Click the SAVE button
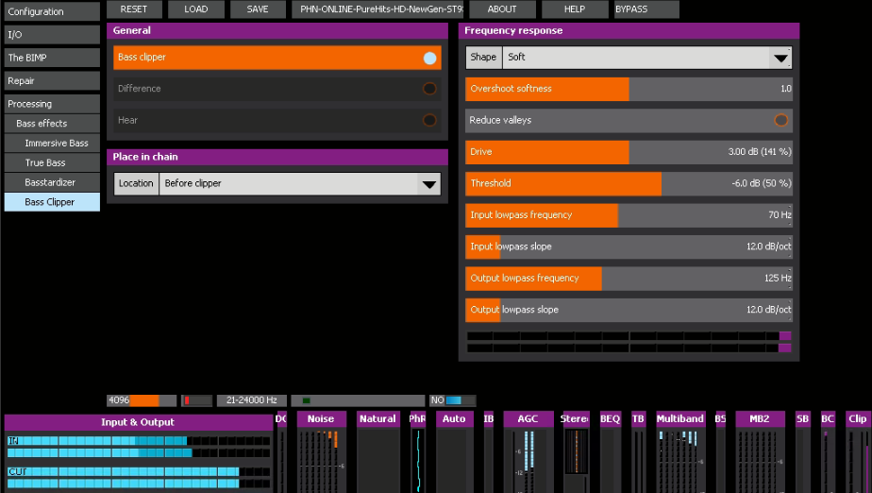 click(x=258, y=9)
